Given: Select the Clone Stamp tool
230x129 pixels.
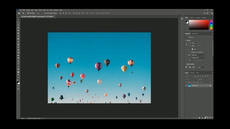Looking at the screenshot, I should (18, 44).
